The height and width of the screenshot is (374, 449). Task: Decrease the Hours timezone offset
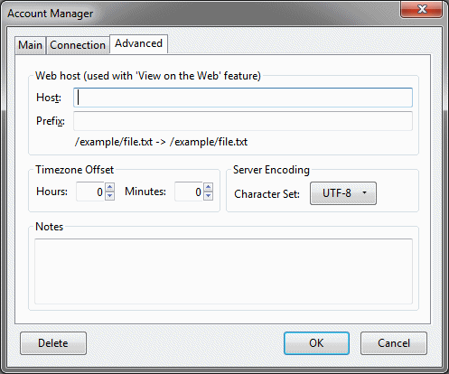point(110,196)
